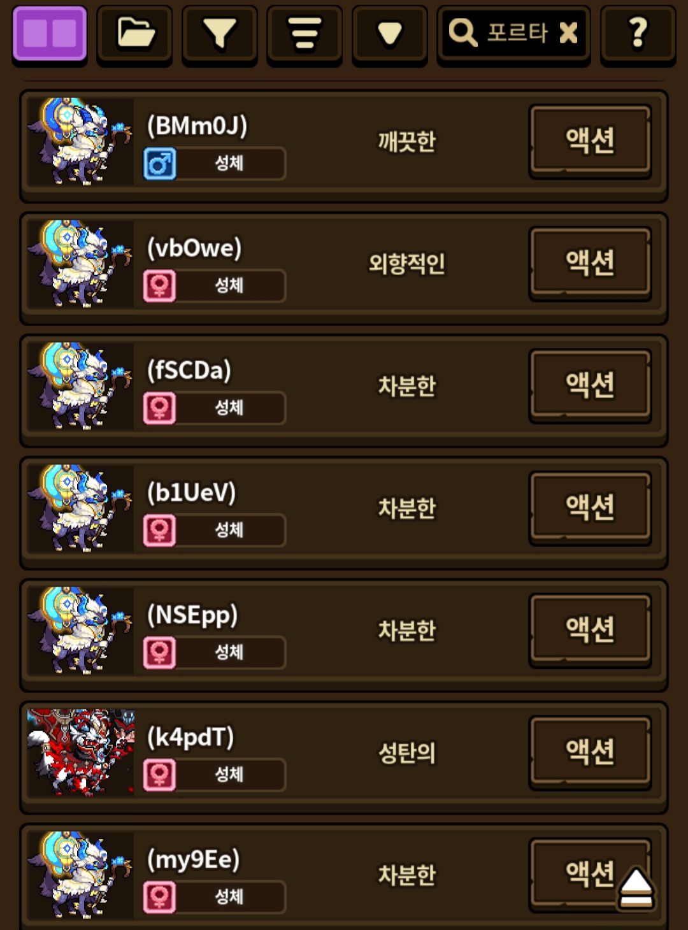This screenshot has width=688, height=930.
Task: Select the red k4pdT dragon thumbnail
Action: tap(81, 752)
